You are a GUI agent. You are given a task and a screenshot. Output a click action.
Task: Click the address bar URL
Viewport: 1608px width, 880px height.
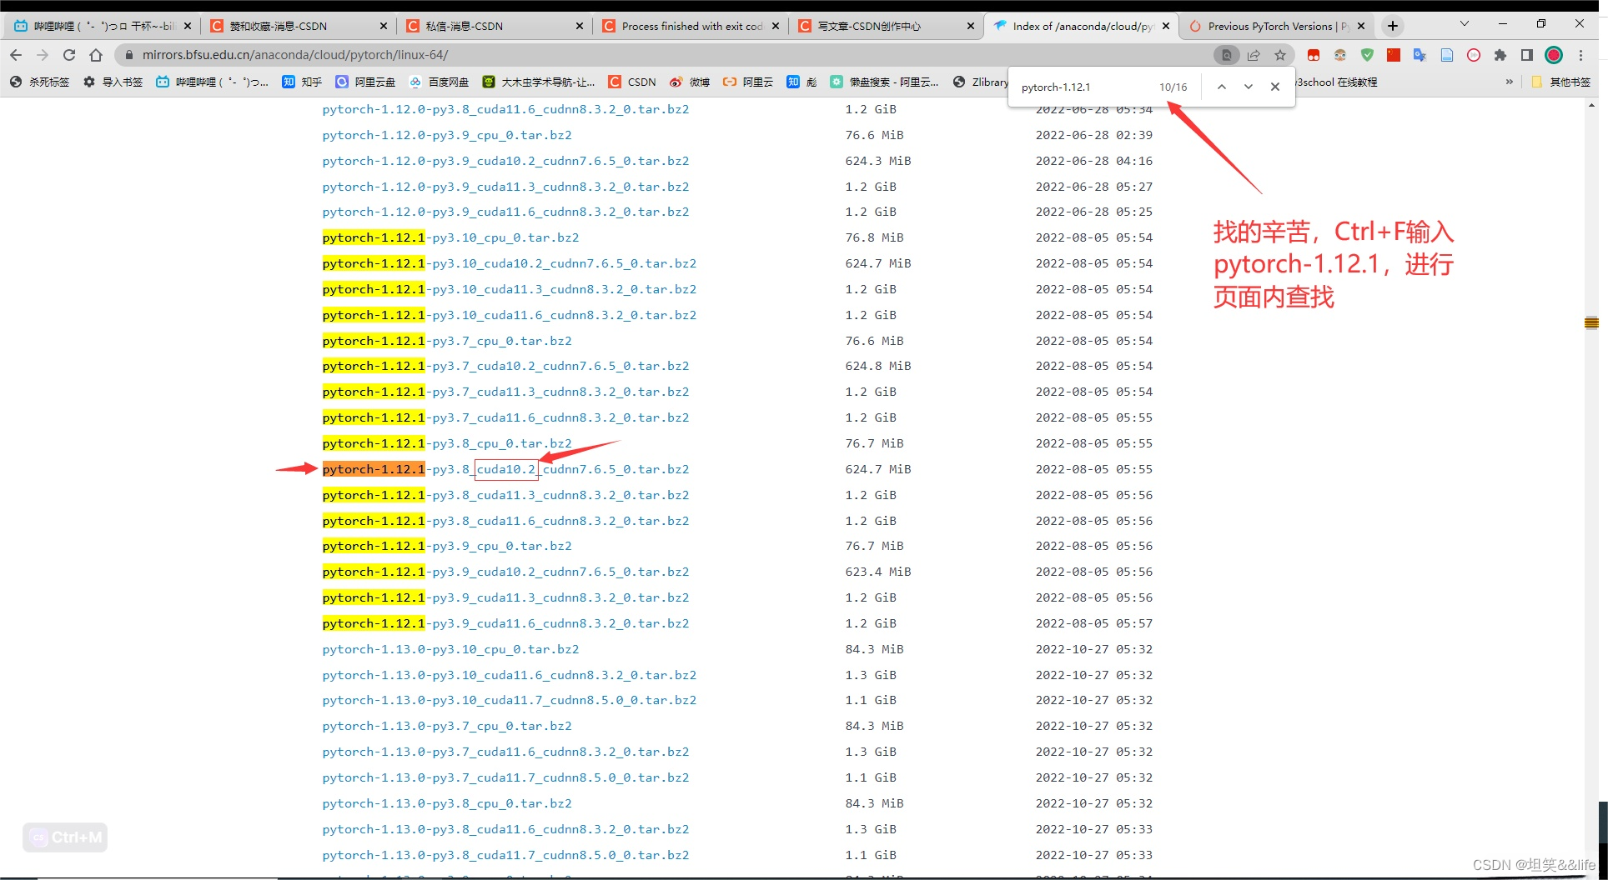click(294, 55)
